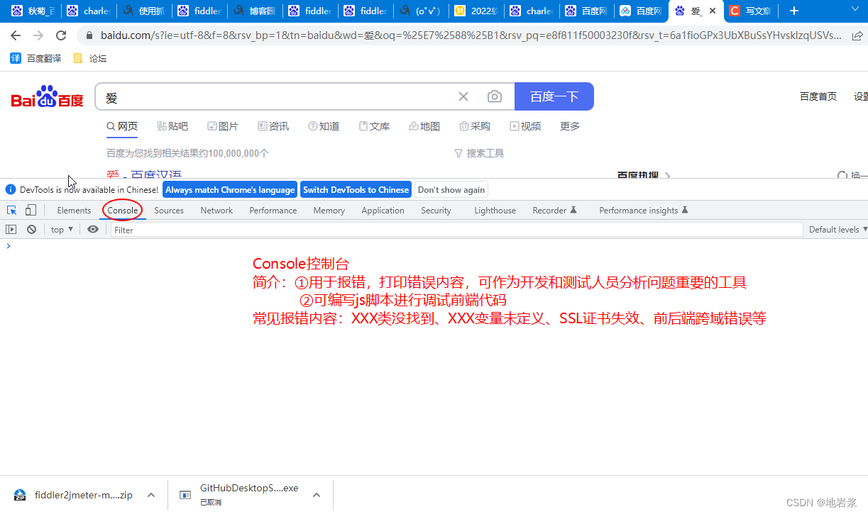Switch to the Network panel
The width and height of the screenshot is (868, 514).
pos(216,210)
